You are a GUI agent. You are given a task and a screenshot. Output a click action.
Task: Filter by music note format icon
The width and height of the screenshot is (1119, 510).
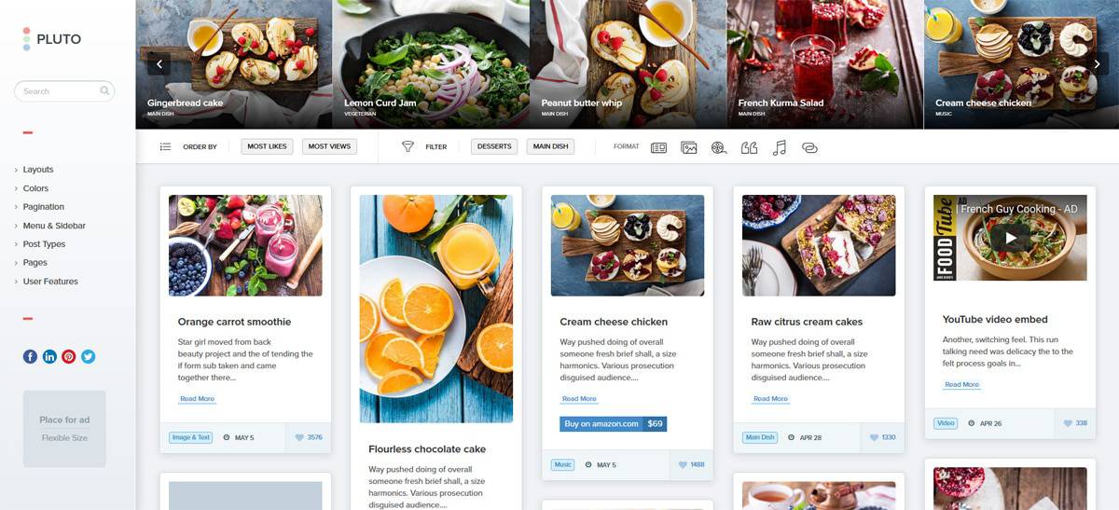[780, 147]
